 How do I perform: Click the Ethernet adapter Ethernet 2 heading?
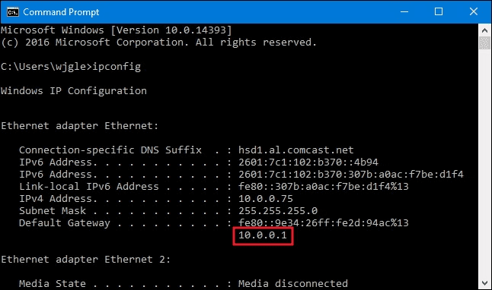coord(85,260)
